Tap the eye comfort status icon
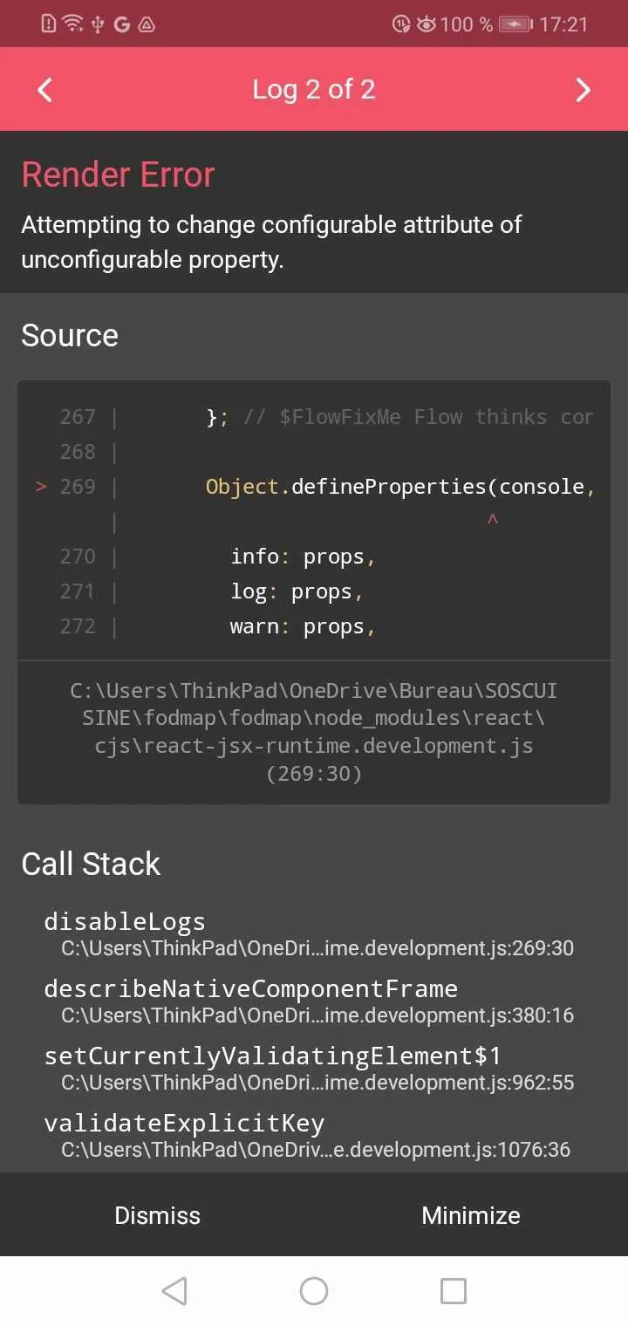 [426, 24]
